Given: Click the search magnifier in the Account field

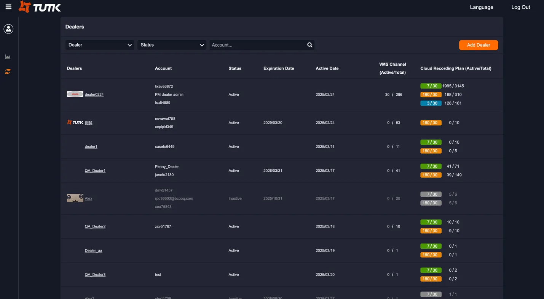Looking at the screenshot, I should pyautogui.click(x=309, y=45).
